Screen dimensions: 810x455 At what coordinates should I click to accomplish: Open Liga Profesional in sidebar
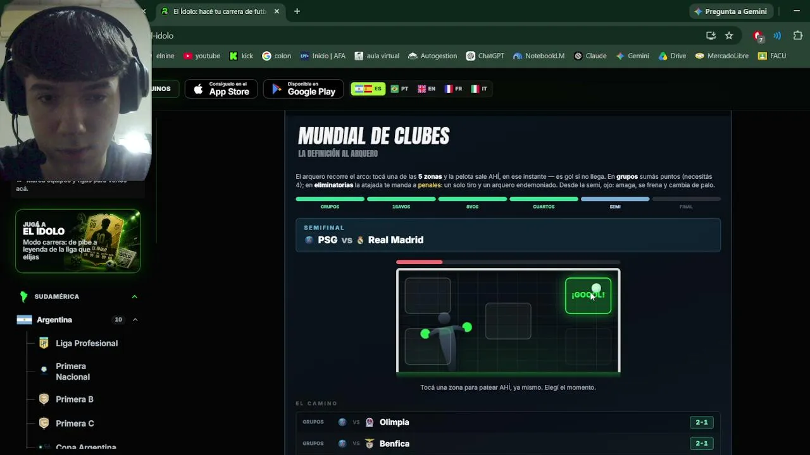pos(87,343)
